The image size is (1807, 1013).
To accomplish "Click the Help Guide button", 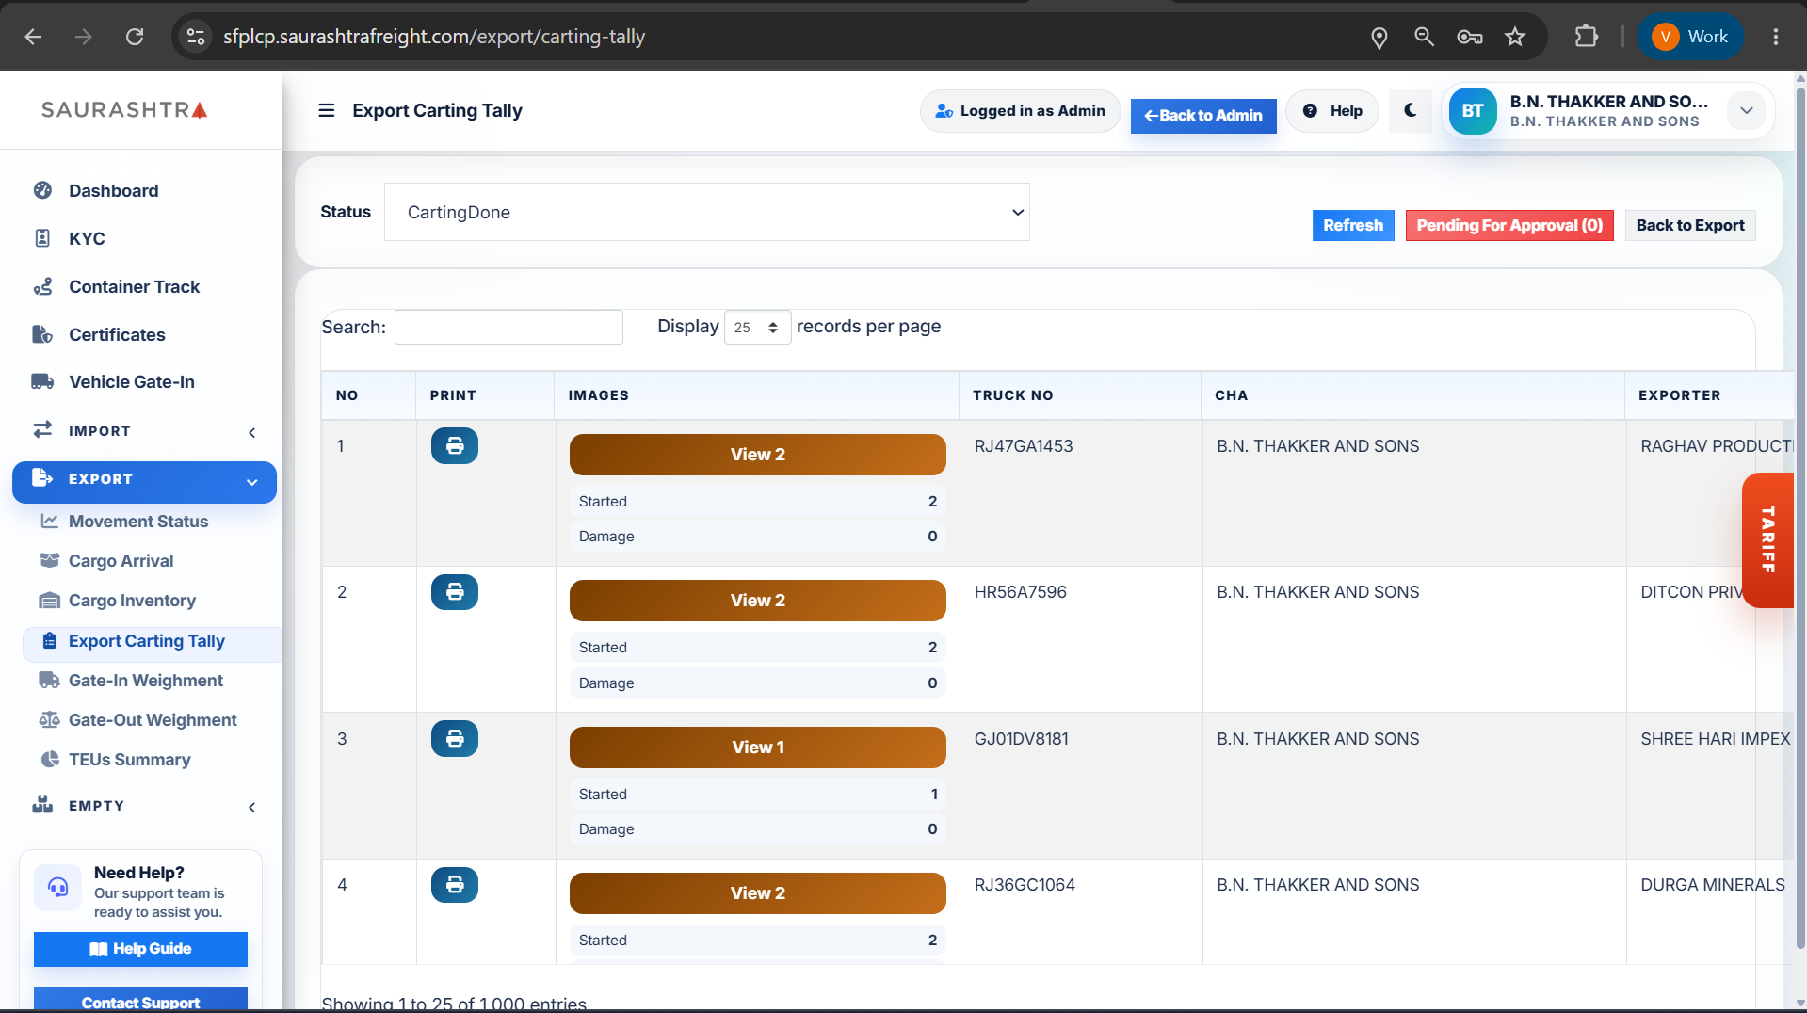I will (140, 949).
